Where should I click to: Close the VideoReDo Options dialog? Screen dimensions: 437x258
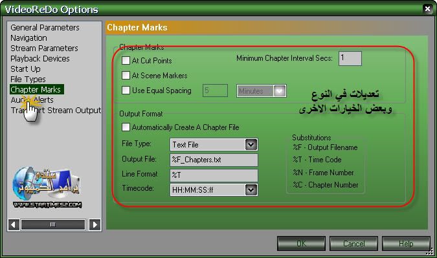click(x=427, y=9)
